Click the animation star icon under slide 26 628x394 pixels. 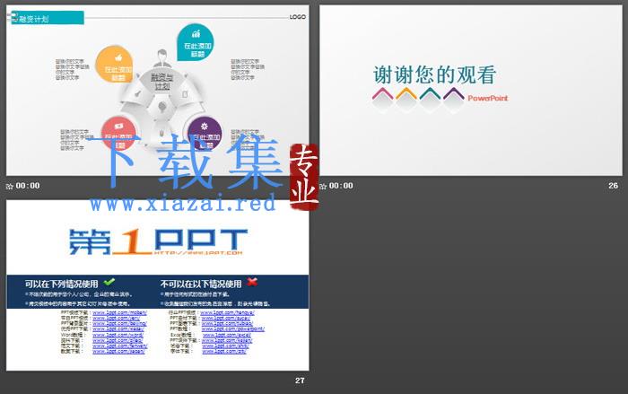[323, 186]
